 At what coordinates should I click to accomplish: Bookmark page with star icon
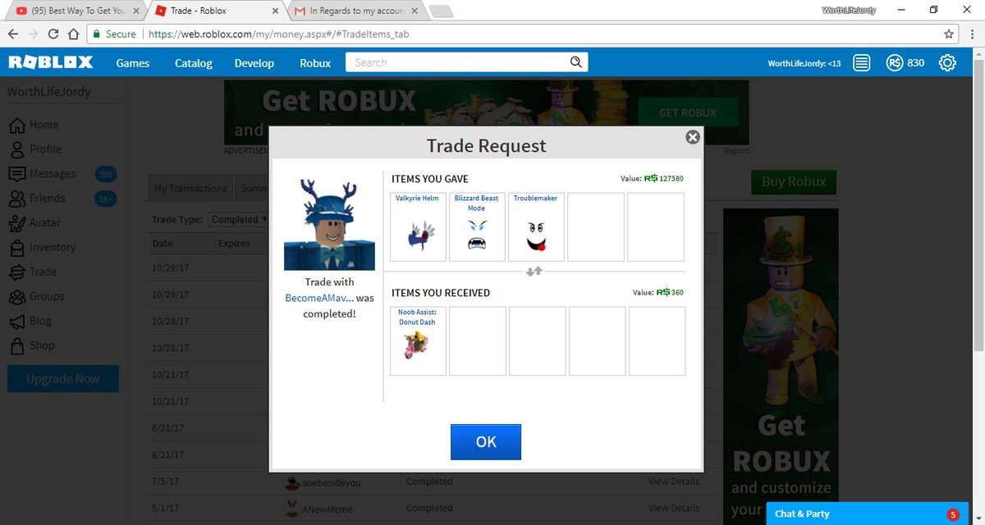[949, 34]
